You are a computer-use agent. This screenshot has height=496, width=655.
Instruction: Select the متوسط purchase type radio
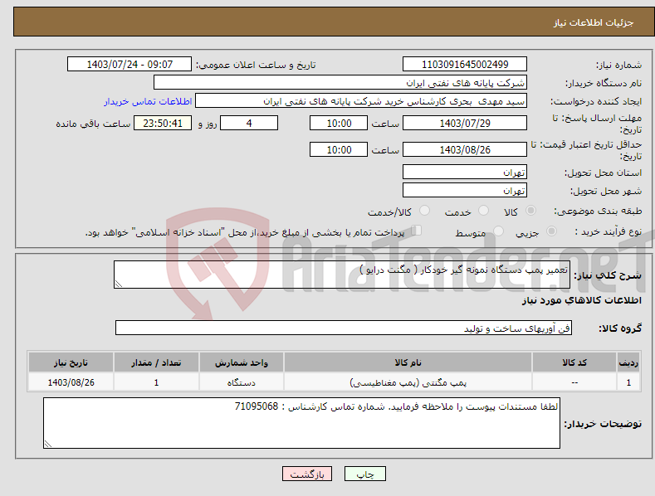point(498,231)
